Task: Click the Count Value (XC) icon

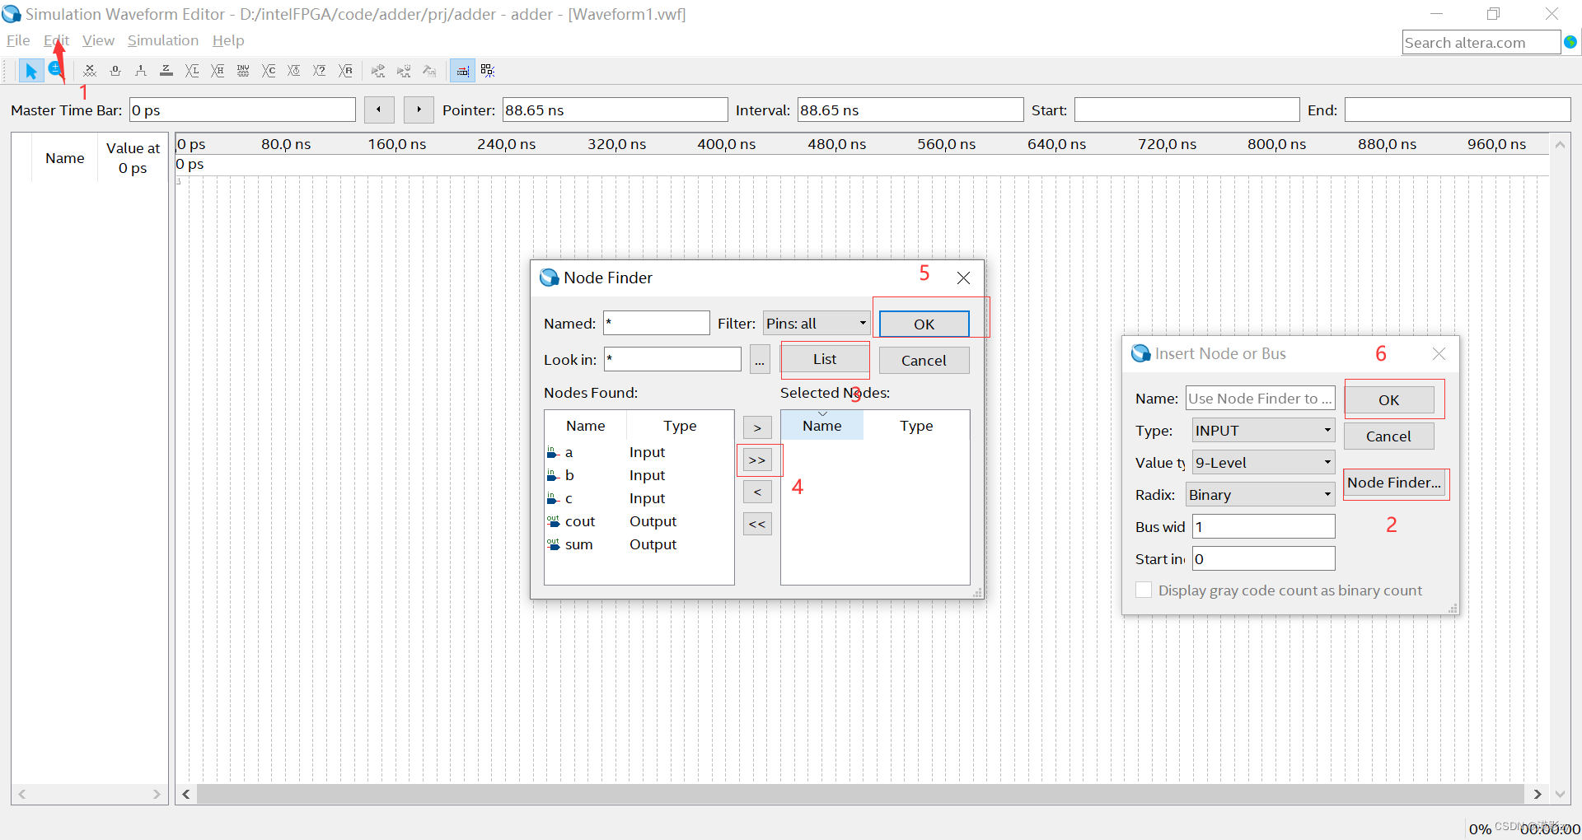Action: pyautogui.click(x=269, y=71)
